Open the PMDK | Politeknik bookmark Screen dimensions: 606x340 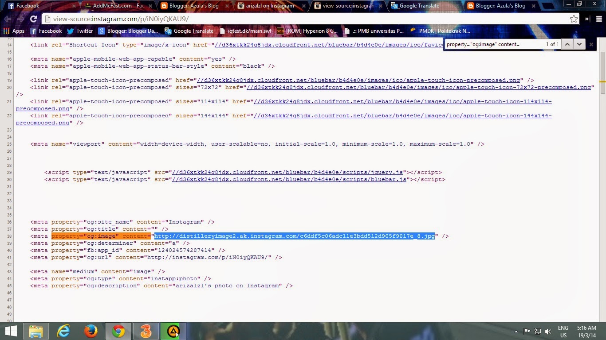440,31
